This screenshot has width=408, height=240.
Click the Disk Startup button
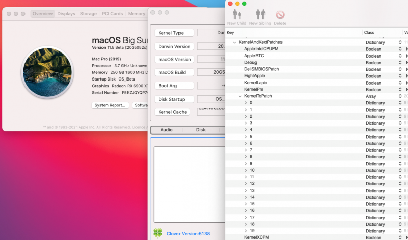[x=174, y=99]
